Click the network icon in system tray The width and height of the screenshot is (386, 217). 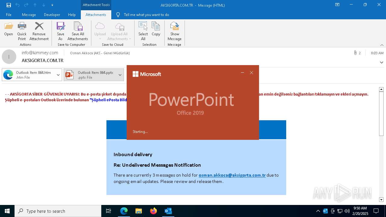tap(340, 211)
